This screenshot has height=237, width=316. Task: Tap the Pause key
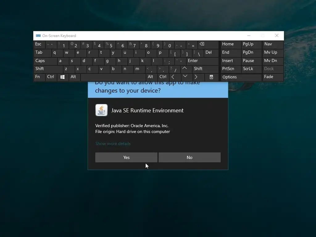click(x=252, y=61)
